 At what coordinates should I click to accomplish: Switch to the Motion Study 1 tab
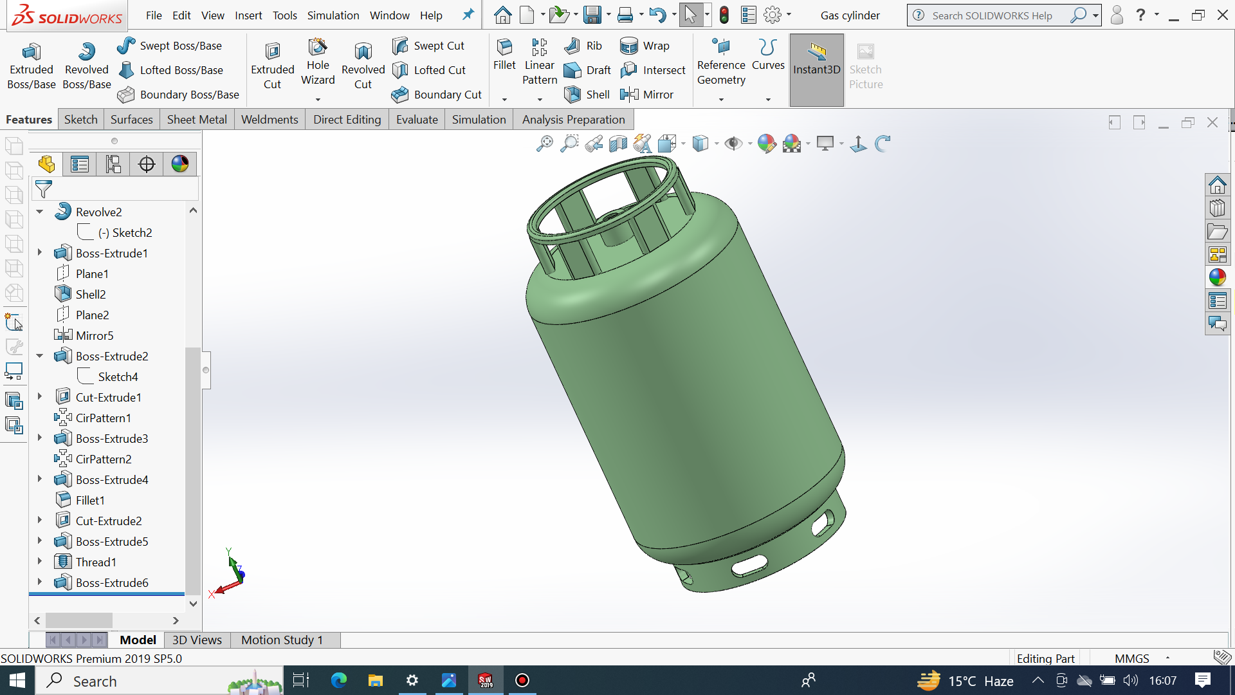click(282, 640)
